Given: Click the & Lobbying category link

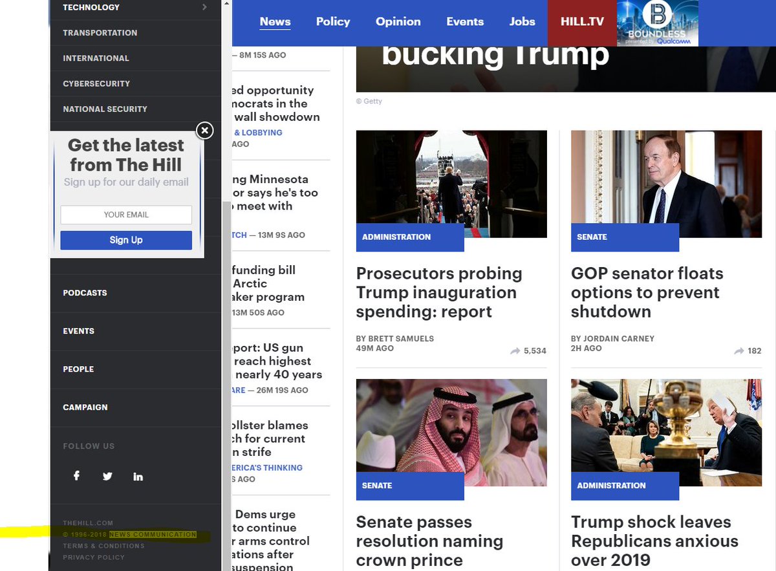Looking at the screenshot, I should tap(257, 133).
